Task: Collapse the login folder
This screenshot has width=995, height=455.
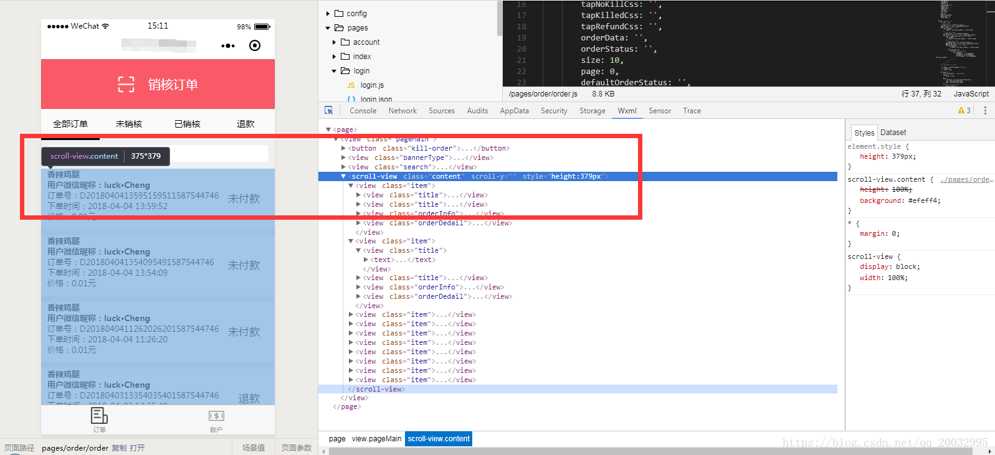Action: pyautogui.click(x=335, y=71)
